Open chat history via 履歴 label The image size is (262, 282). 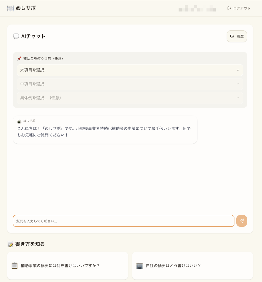(240, 36)
